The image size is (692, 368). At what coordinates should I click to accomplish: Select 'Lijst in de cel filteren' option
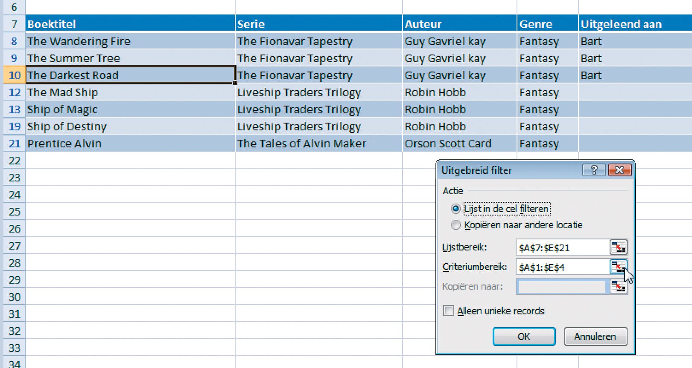456,209
